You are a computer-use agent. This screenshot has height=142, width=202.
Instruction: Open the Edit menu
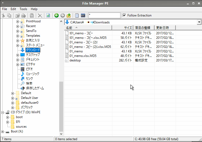tap(13, 9)
